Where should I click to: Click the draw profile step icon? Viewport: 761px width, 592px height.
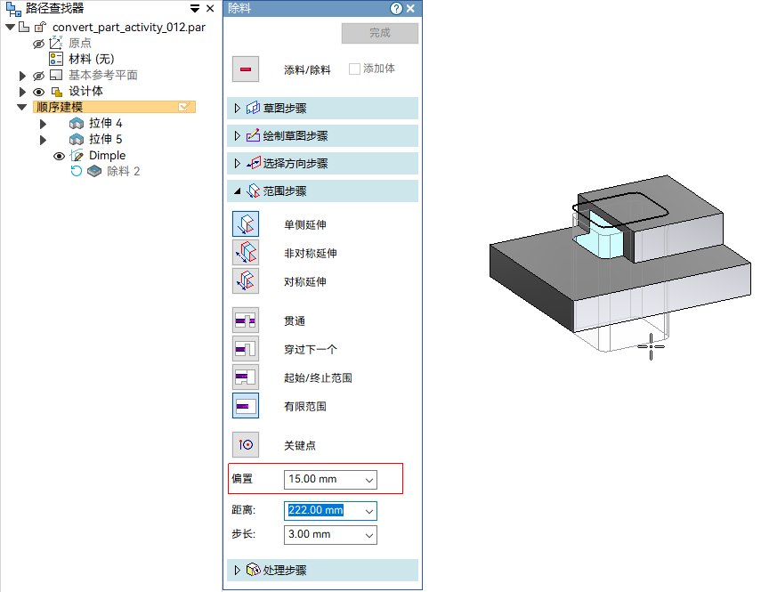pyautogui.click(x=253, y=135)
